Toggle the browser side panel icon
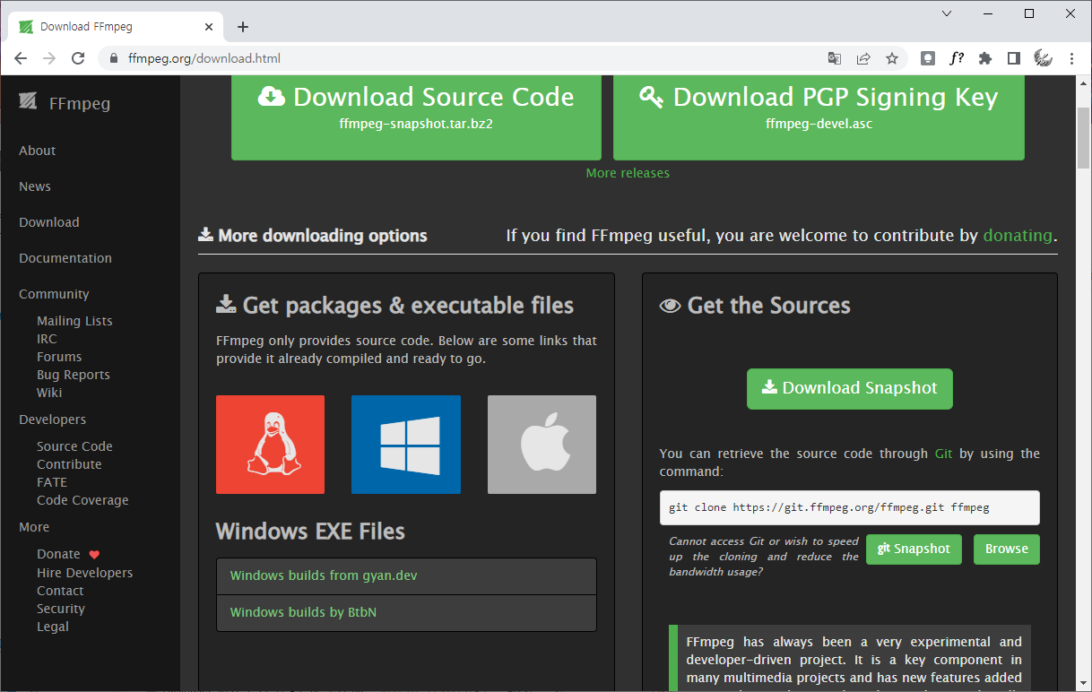The image size is (1092, 692). pyautogui.click(x=1014, y=58)
